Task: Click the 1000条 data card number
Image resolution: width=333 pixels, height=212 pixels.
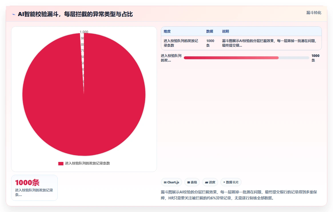Action: [x=27, y=183]
